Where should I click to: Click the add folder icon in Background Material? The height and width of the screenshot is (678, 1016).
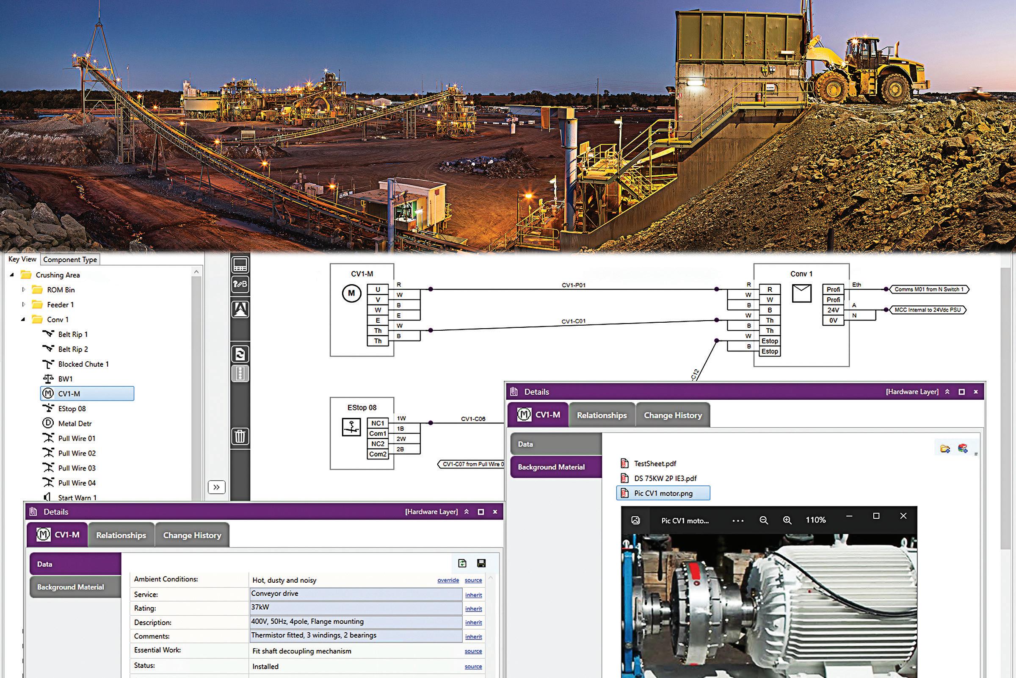coord(945,448)
